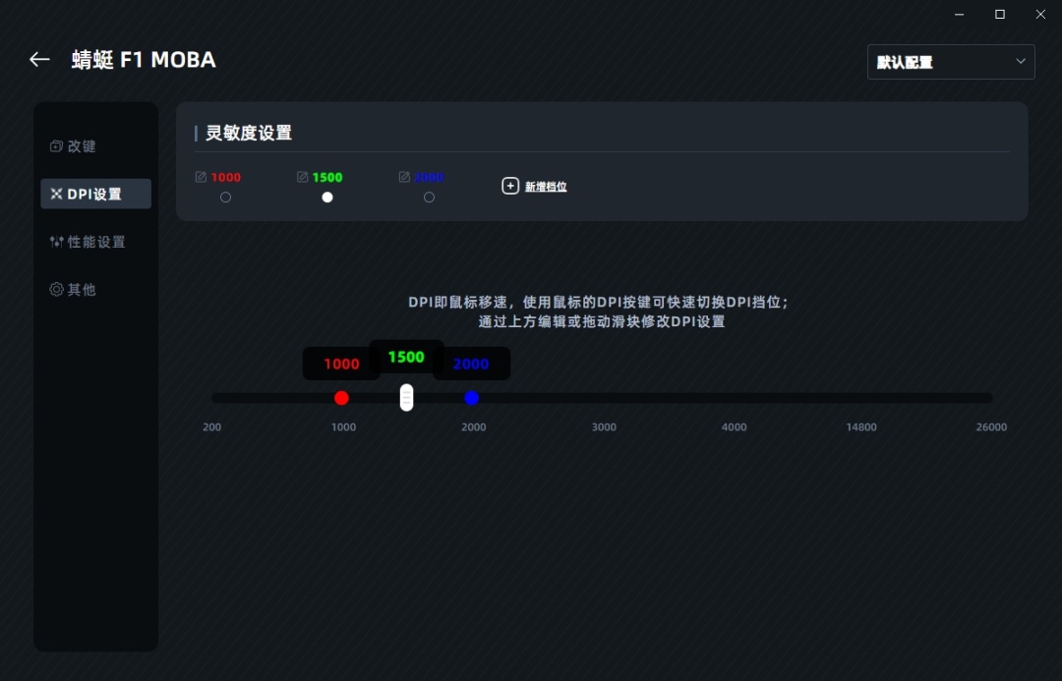
Task: Click the blue 2000 label above slider
Action: point(471,365)
